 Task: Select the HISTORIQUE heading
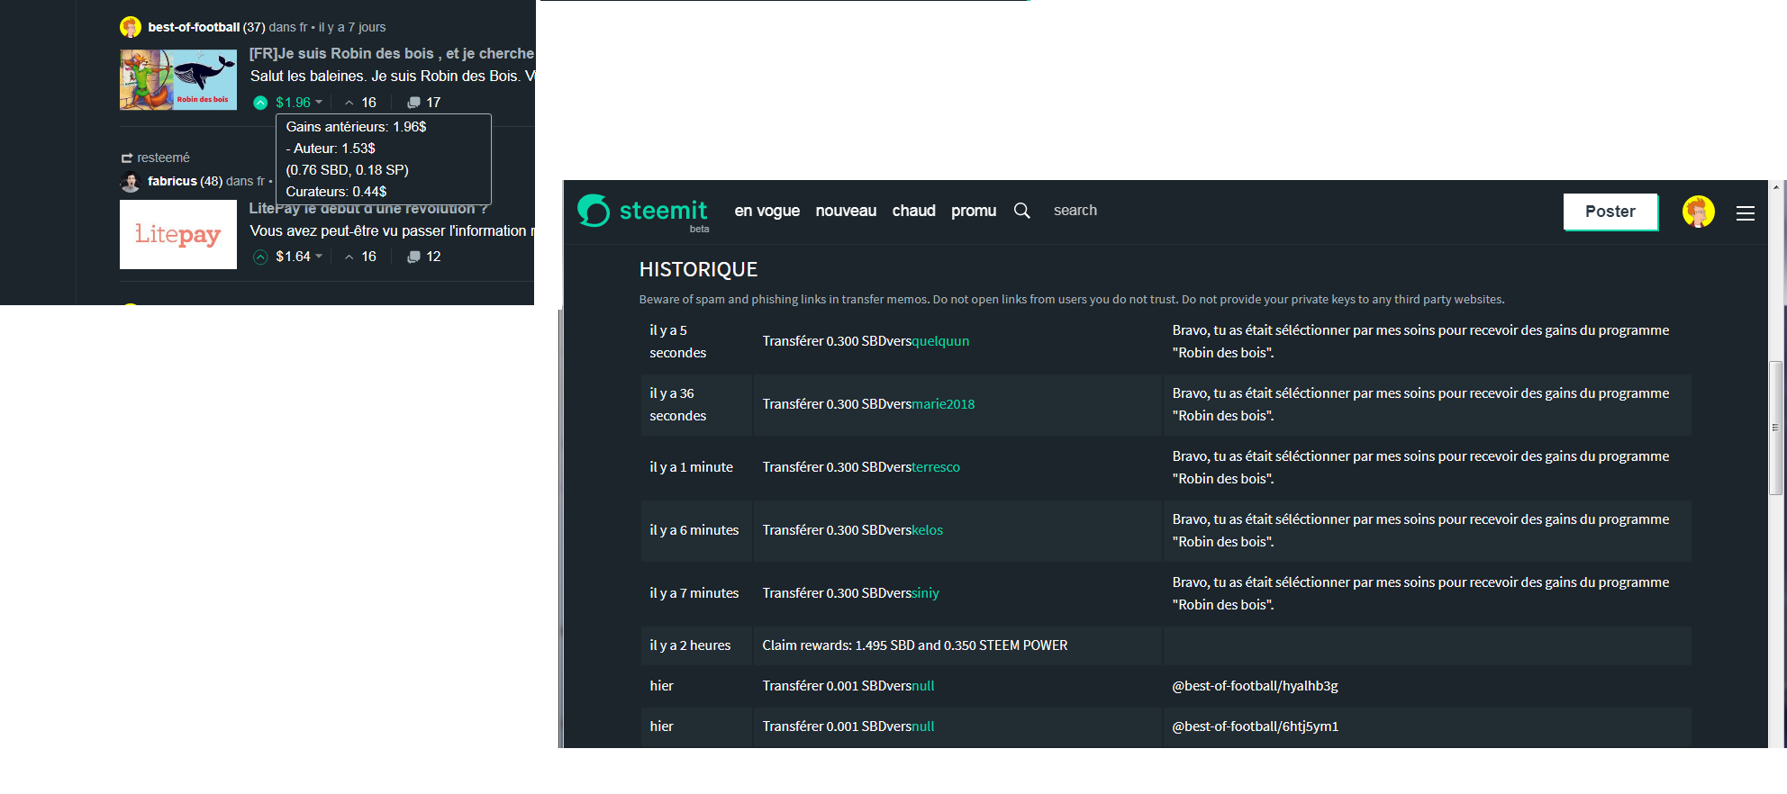coord(698,269)
